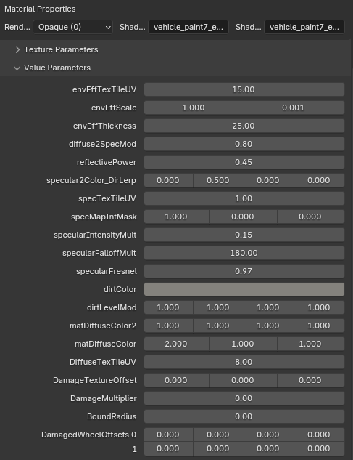This screenshot has height=460, width=353.
Task: Click specular2Color_DirLerp field showing 0.500
Action: pyautogui.click(x=218, y=180)
